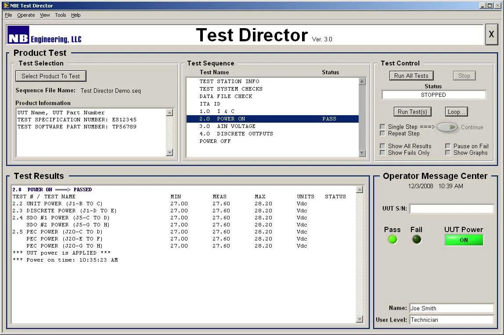Click the NB Engineering logo
Screen dimensions: 504x335
tap(44, 35)
